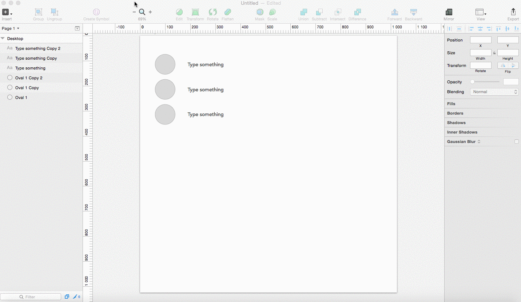
Task: Select the 'Oval 1 Copy' layer
Action: 27,88
